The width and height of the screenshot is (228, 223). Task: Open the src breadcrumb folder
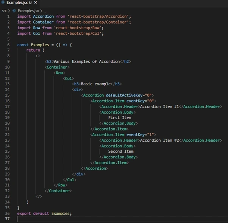click(x=4, y=11)
